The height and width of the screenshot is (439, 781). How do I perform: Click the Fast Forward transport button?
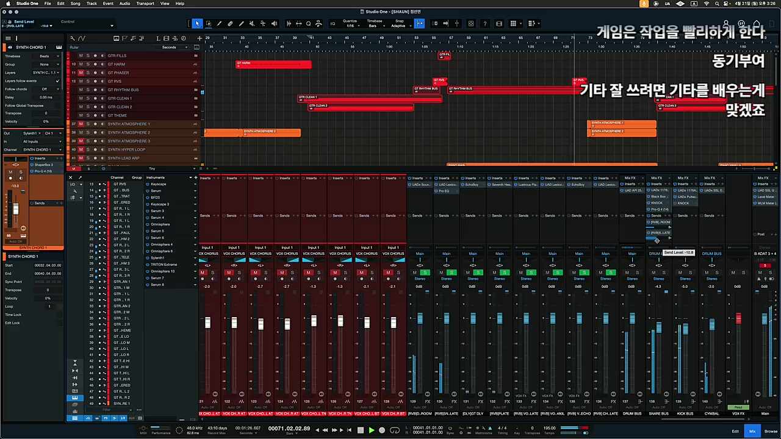tap(334, 430)
